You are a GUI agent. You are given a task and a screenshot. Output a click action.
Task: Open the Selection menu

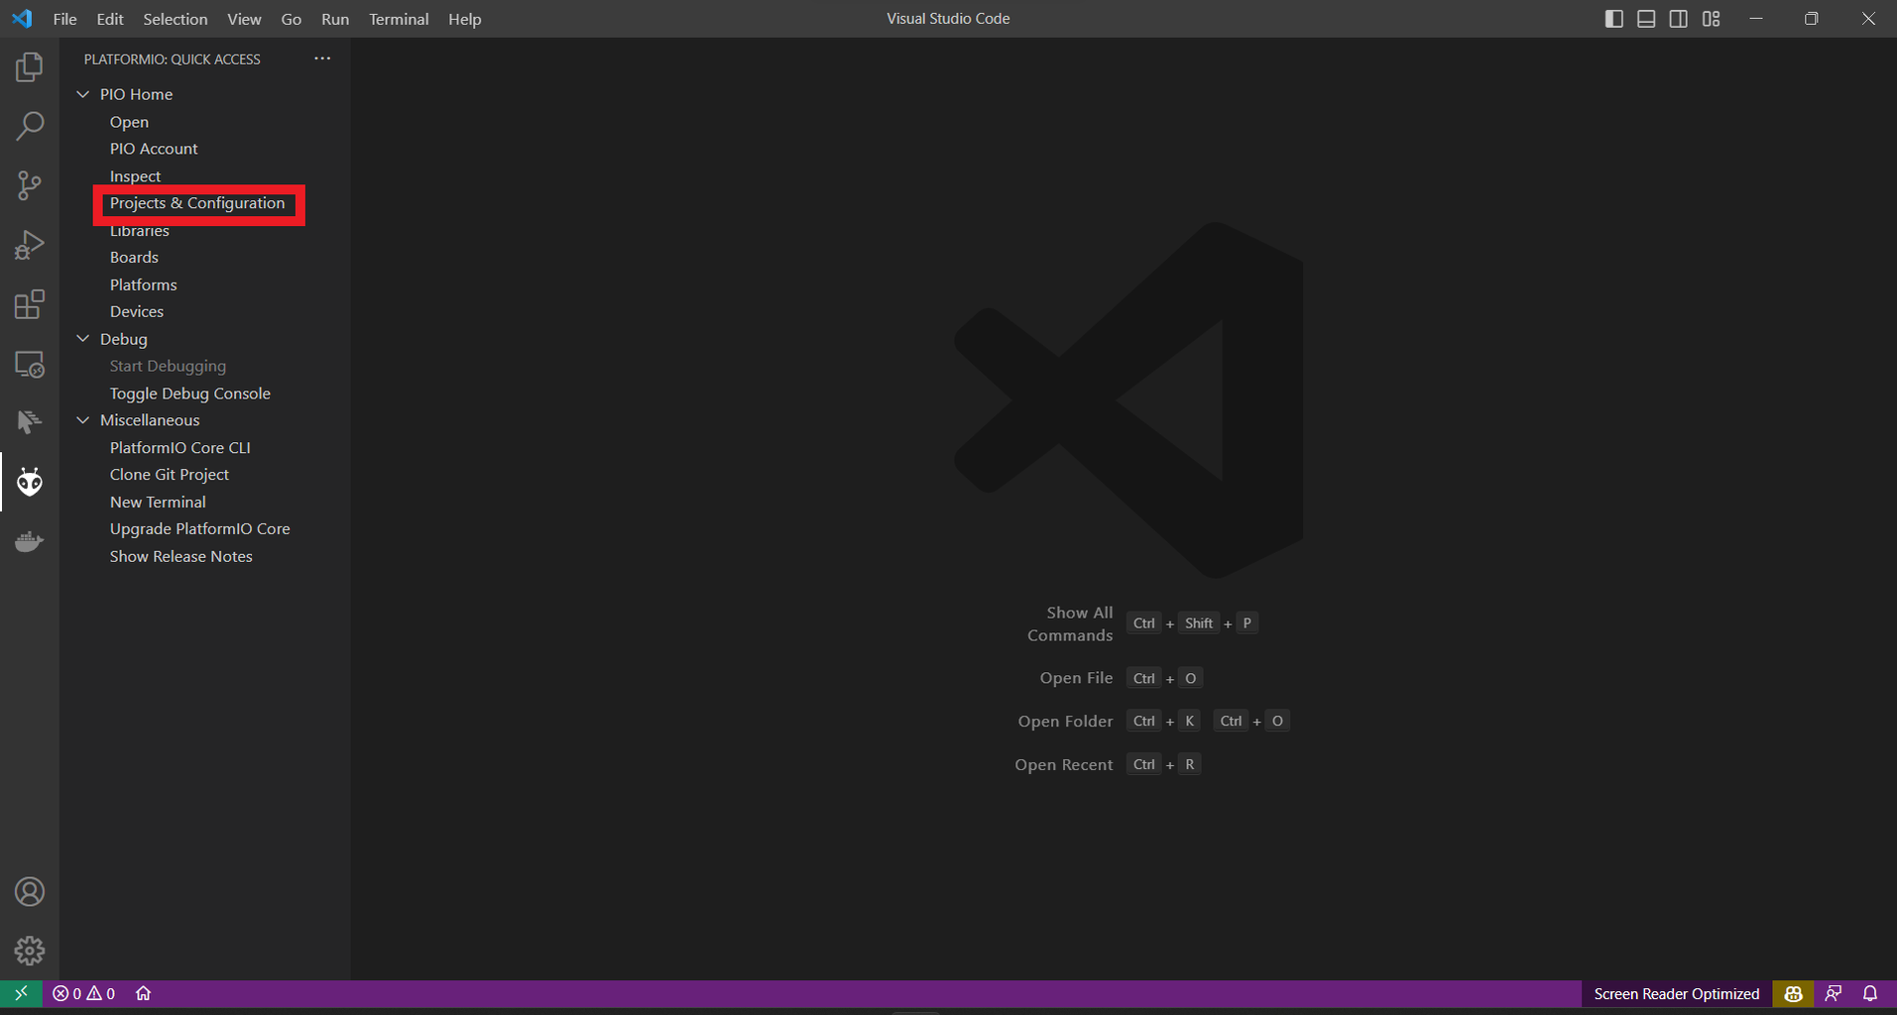[175, 18]
